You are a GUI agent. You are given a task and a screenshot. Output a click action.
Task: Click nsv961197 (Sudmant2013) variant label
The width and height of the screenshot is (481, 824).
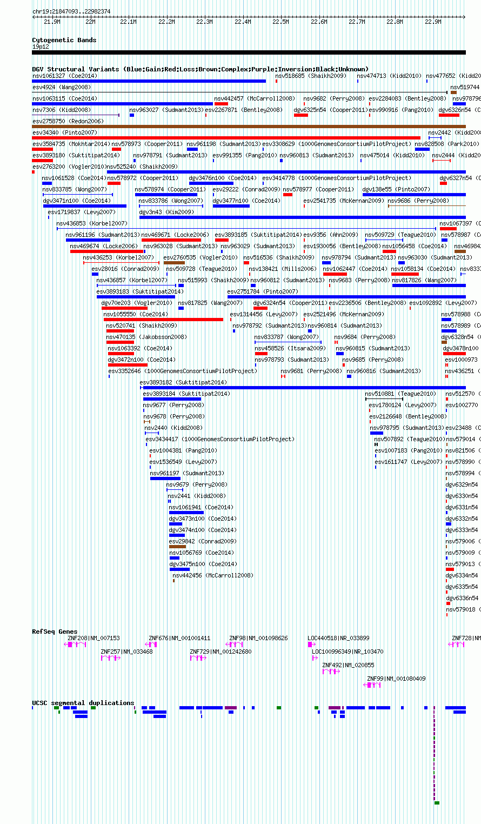coord(187,474)
